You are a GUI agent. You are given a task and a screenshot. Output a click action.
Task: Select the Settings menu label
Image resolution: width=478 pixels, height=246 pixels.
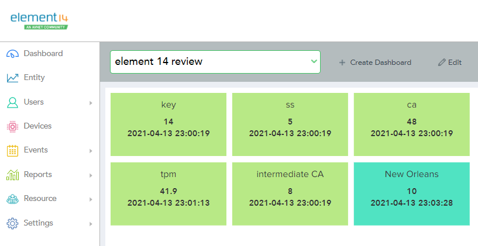click(39, 223)
